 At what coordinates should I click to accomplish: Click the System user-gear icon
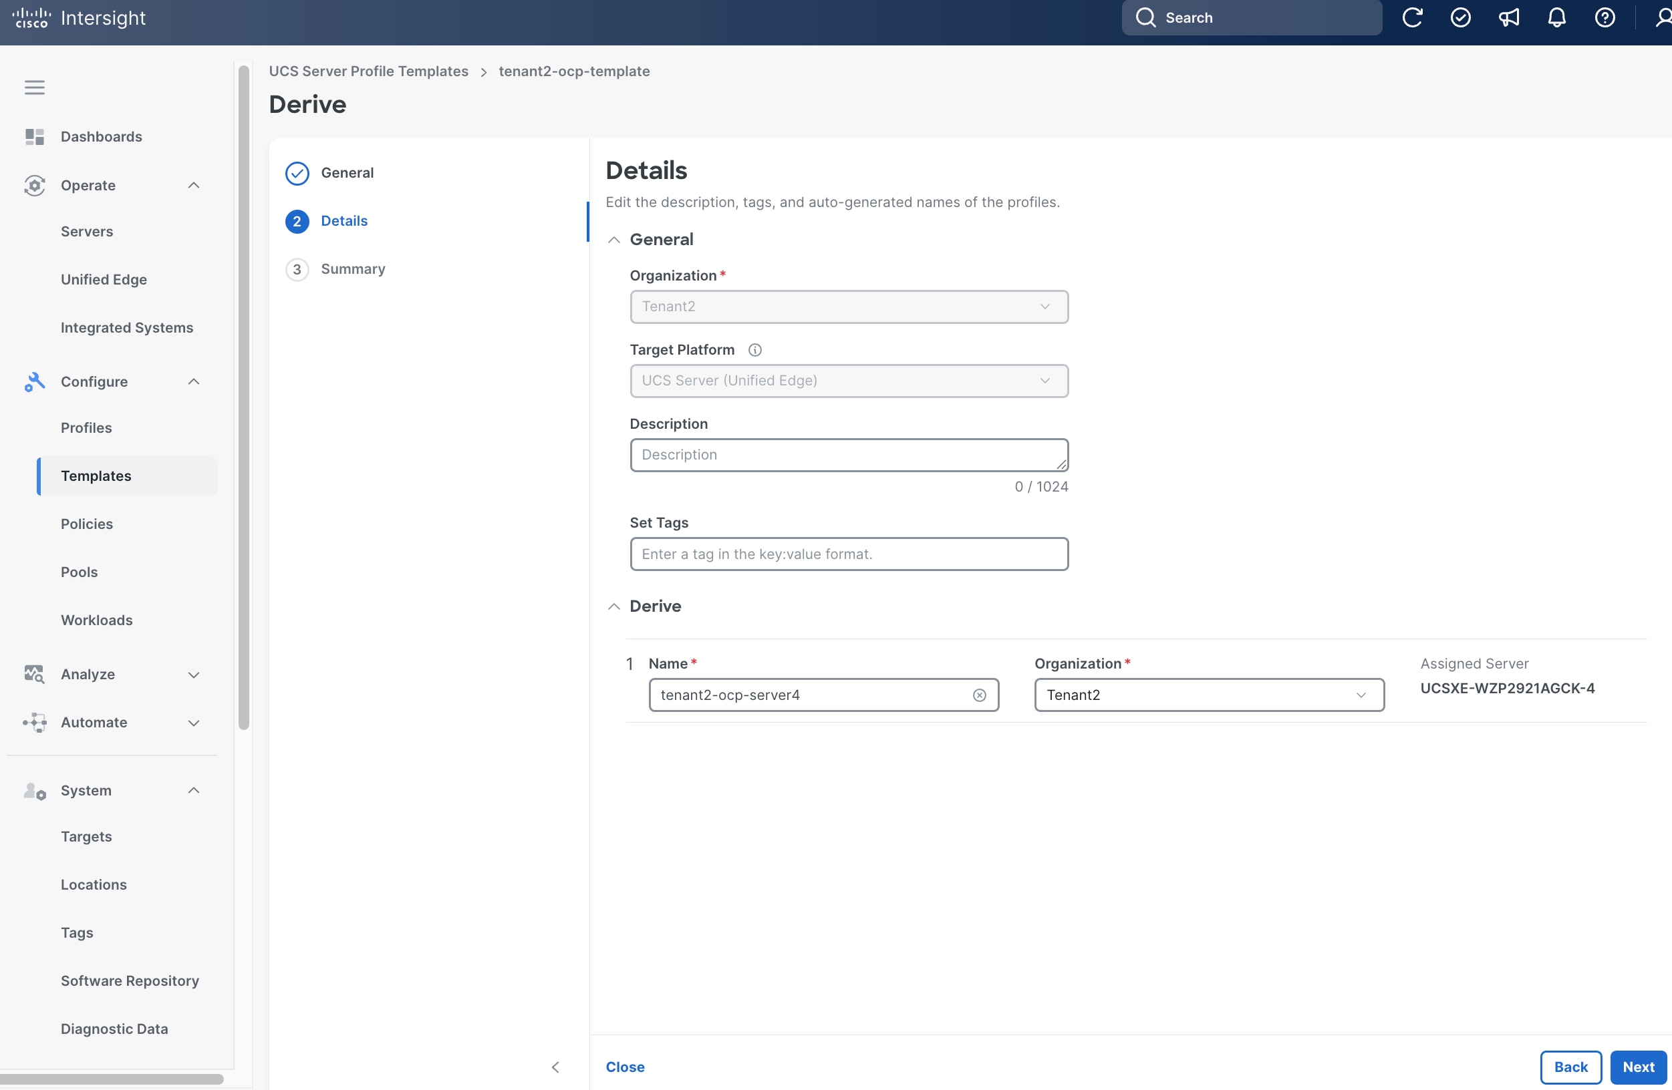(x=35, y=791)
